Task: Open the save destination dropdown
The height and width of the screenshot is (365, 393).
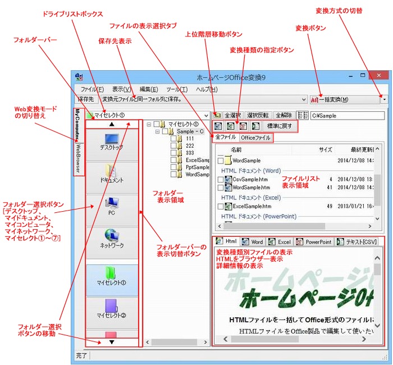Action: coord(304,99)
